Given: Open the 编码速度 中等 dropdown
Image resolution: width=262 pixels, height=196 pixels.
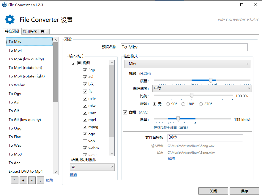Looking at the screenshot, I should tap(202, 88).
